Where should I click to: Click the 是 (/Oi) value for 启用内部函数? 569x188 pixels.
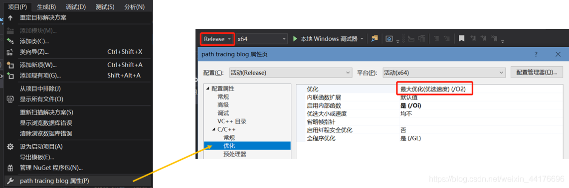[x=411, y=105]
